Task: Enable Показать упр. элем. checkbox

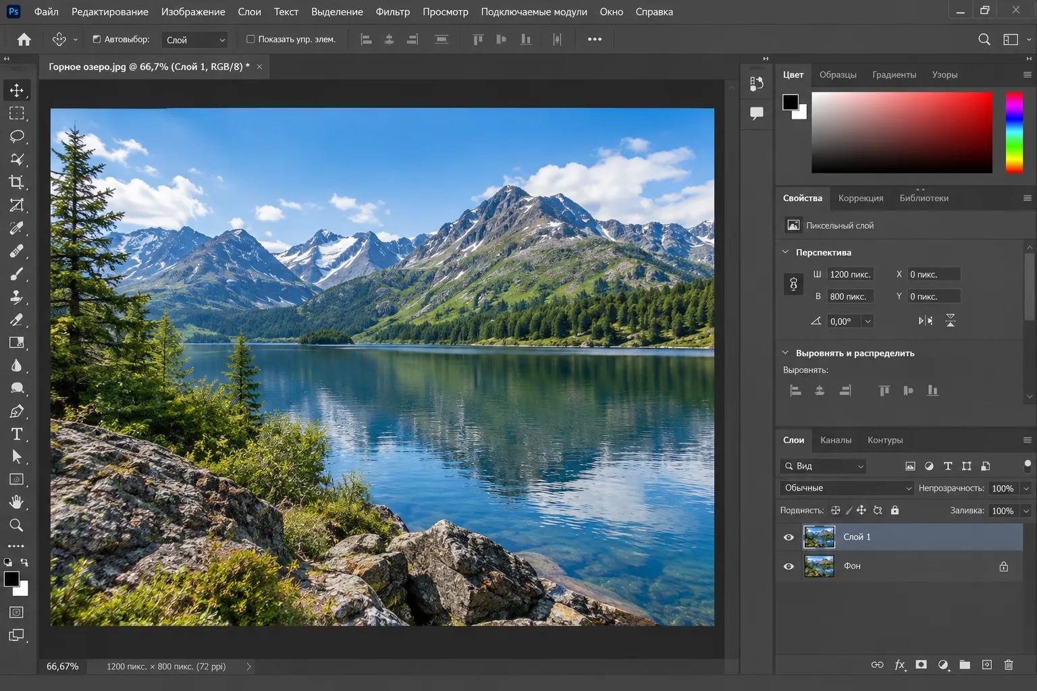Action: 250,39
